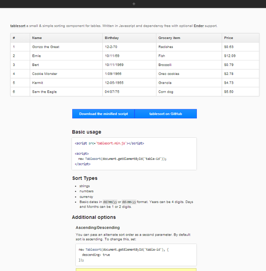Click the birthday cell '10/11/1969'
The height and width of the screenshot is (271, 266).
pos(129,65)
